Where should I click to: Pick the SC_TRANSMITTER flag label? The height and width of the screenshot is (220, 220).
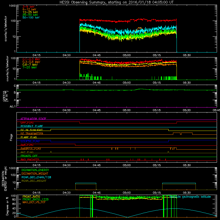coord(32,134)
